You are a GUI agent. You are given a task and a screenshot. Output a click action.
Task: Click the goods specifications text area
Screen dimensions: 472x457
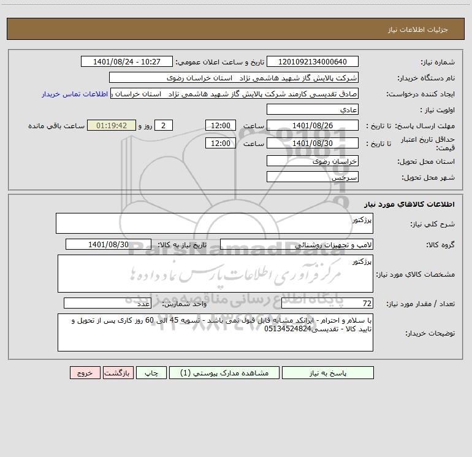(x=215, y=274)
